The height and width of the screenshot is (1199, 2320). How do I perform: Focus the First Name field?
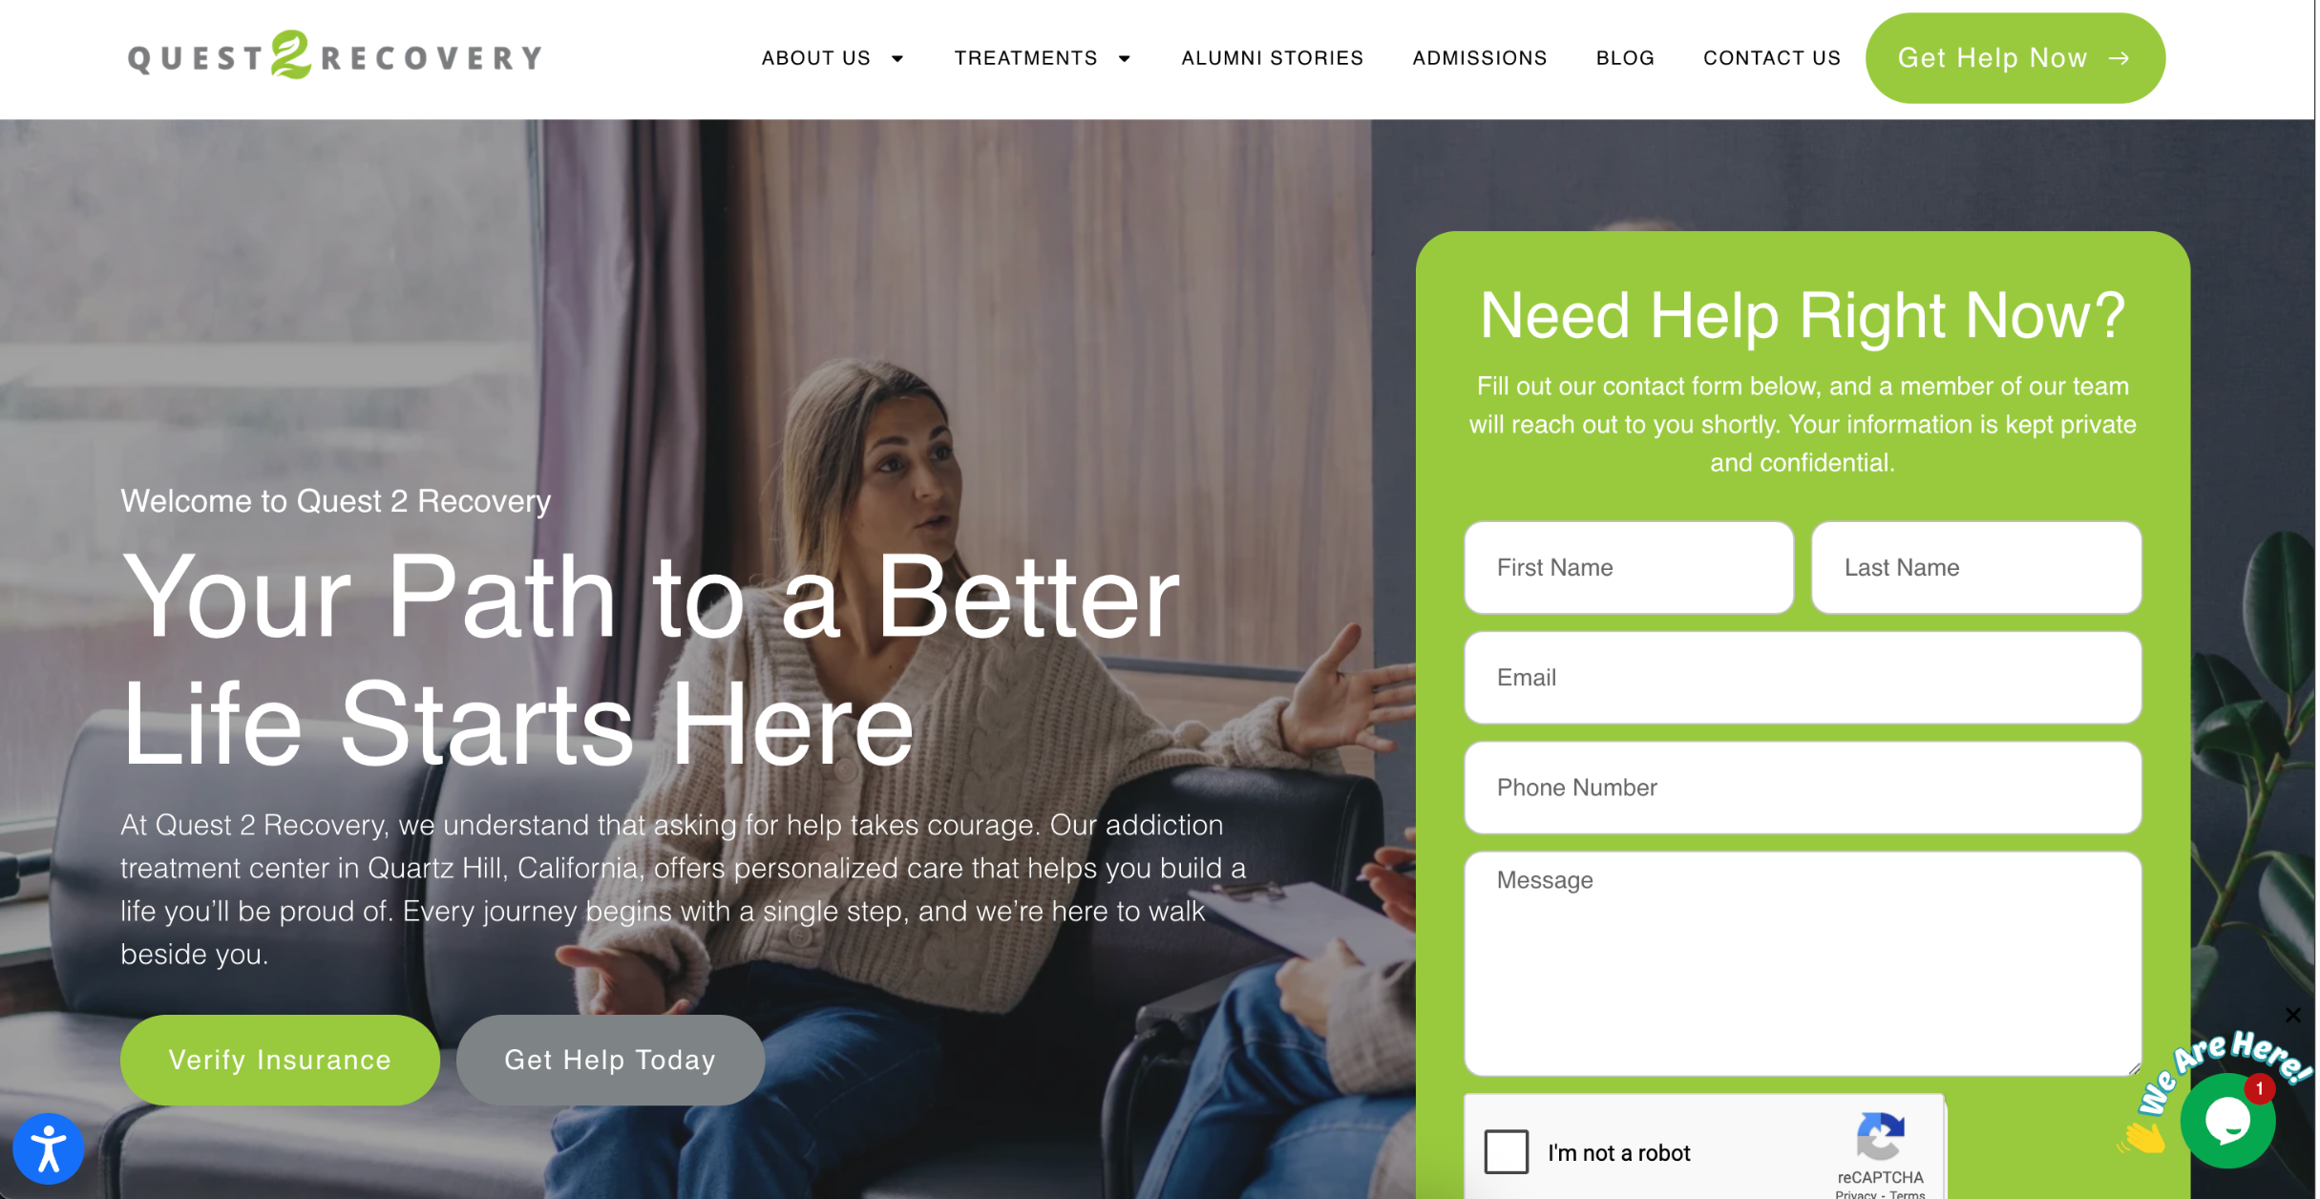click(x=1629, y=567)
